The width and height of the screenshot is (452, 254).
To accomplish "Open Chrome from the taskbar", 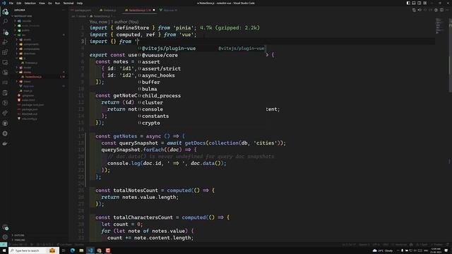I will (x=99, y=250).
